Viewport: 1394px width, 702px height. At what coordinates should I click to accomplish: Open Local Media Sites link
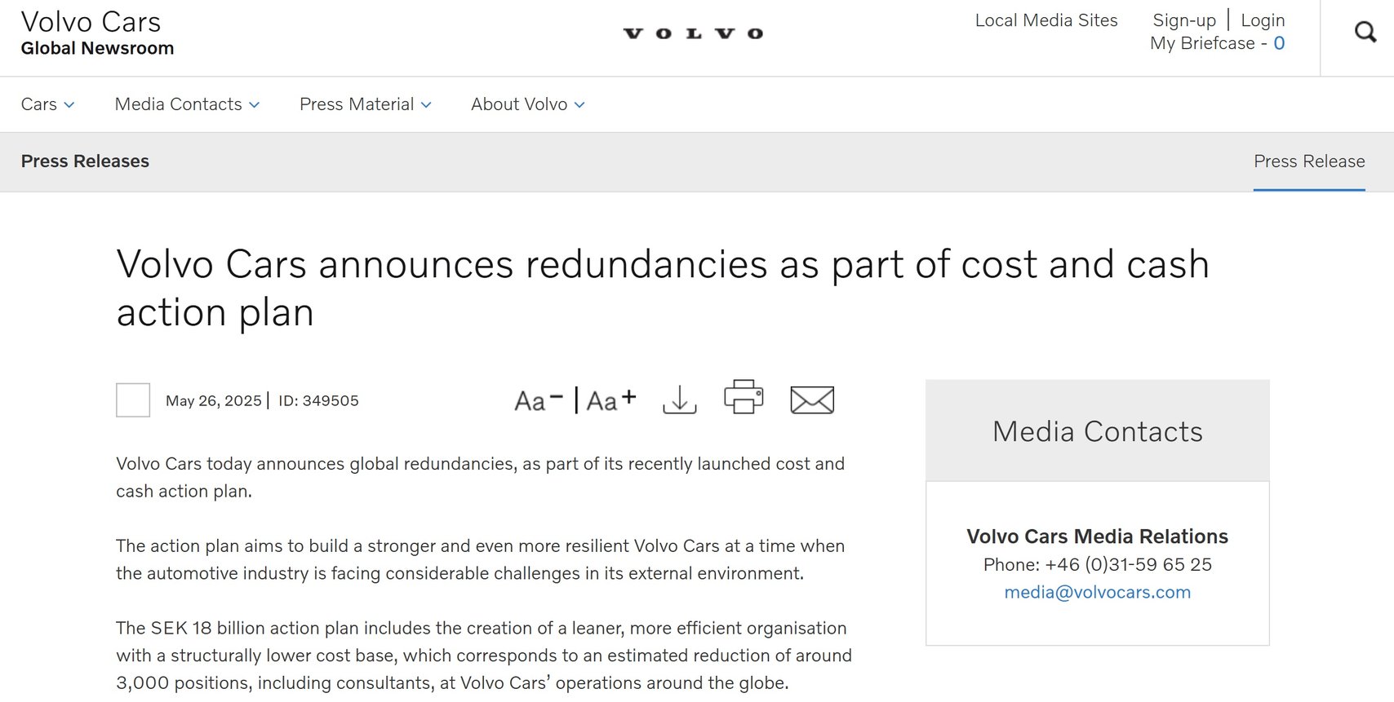tap(1045, 20)
